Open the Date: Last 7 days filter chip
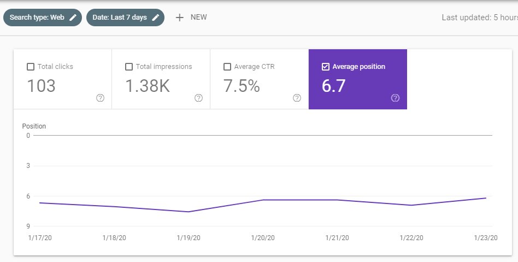Viewport: 518px width, 262px height. tap(120, 18)
